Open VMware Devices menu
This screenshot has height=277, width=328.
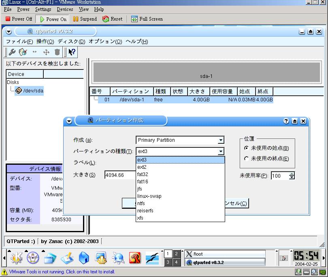(x=65, y=9)
